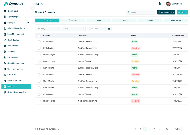Click the Tutorials sidebar icon
190x135 pixels.
[5, 52]
